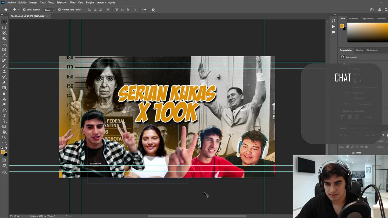Image resolution: width=388 pixels, height=218 pixels.
Task: Switch to the Muestras tab
Action: 353,18
